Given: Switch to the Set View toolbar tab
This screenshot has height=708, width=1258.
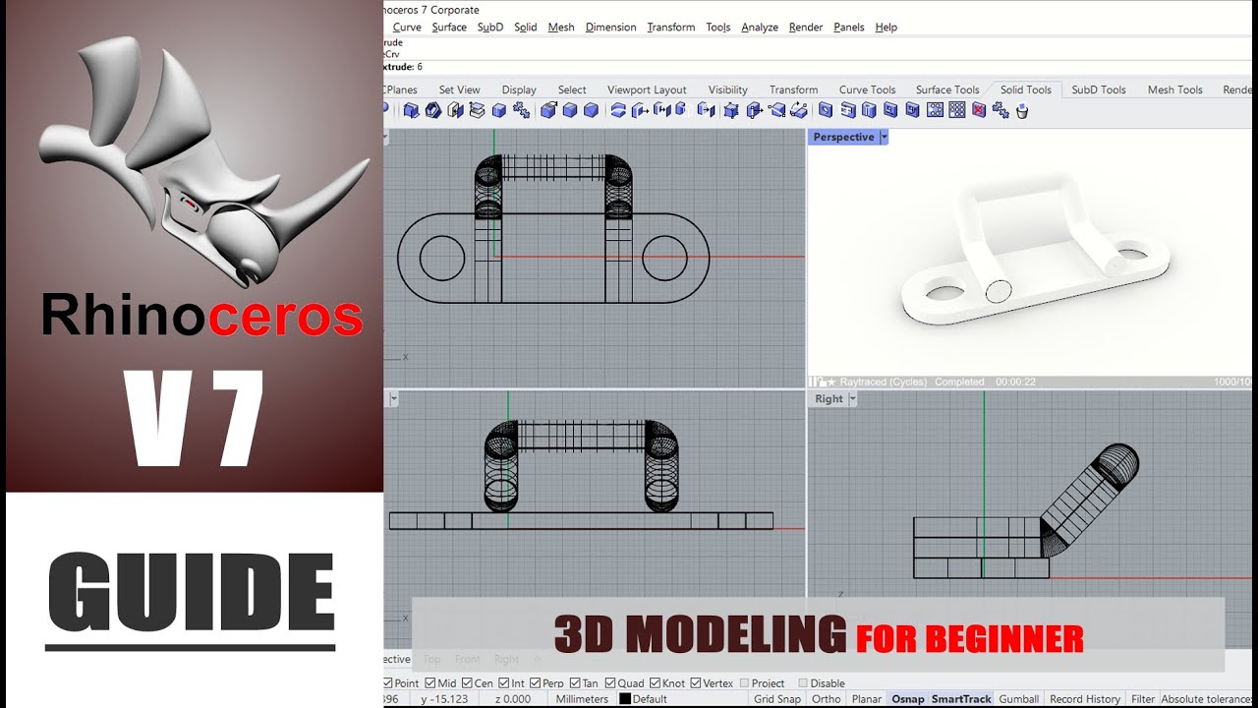Looking at the screenshot, I should pos(460,89).
